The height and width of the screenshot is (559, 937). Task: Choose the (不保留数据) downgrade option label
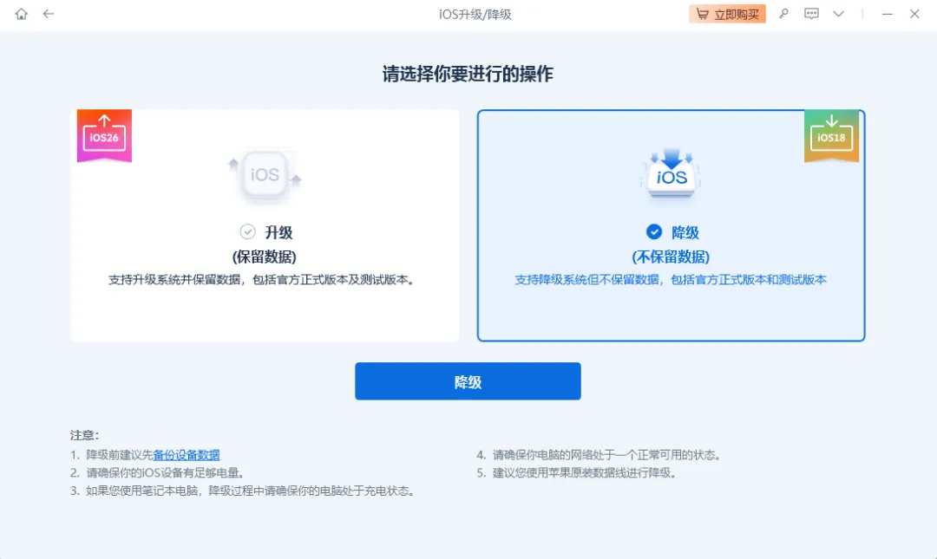[671, 257]
